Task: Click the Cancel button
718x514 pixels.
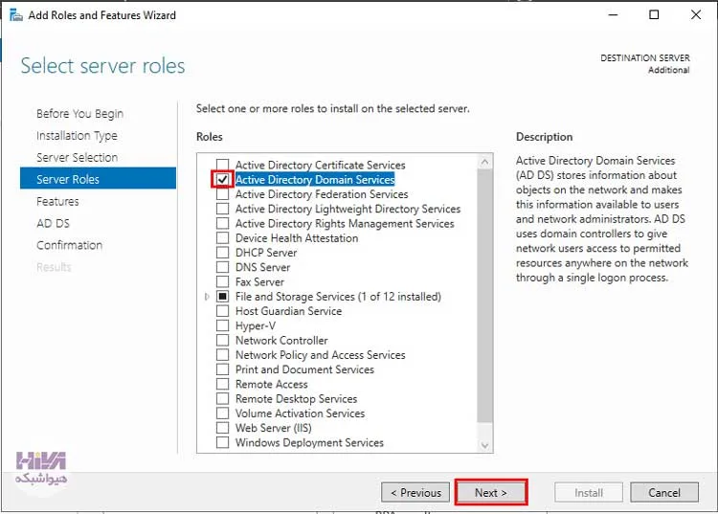Action: pos(664,493)
